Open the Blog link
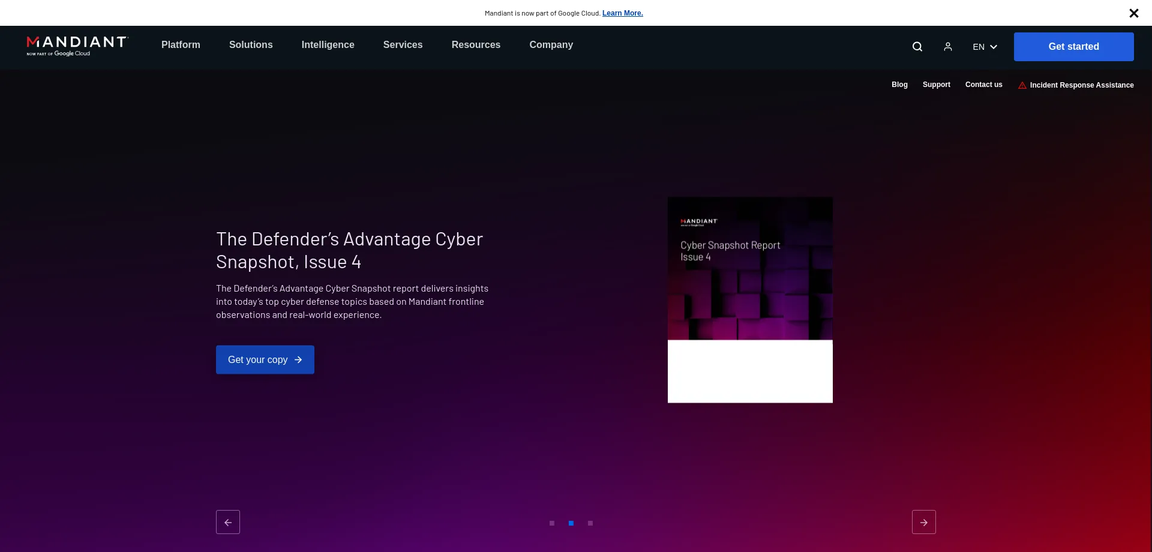 click(899, 85)
